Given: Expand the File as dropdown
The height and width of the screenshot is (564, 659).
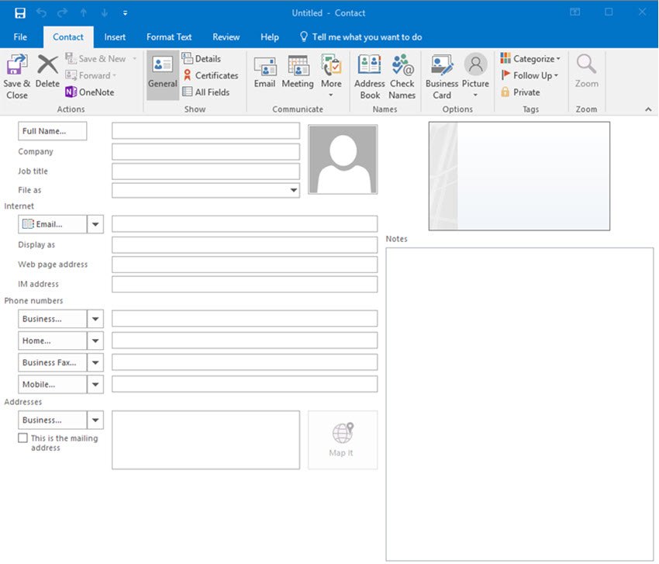Looking at the screenshot, I should pyautogui.click(x=293, y=190).
